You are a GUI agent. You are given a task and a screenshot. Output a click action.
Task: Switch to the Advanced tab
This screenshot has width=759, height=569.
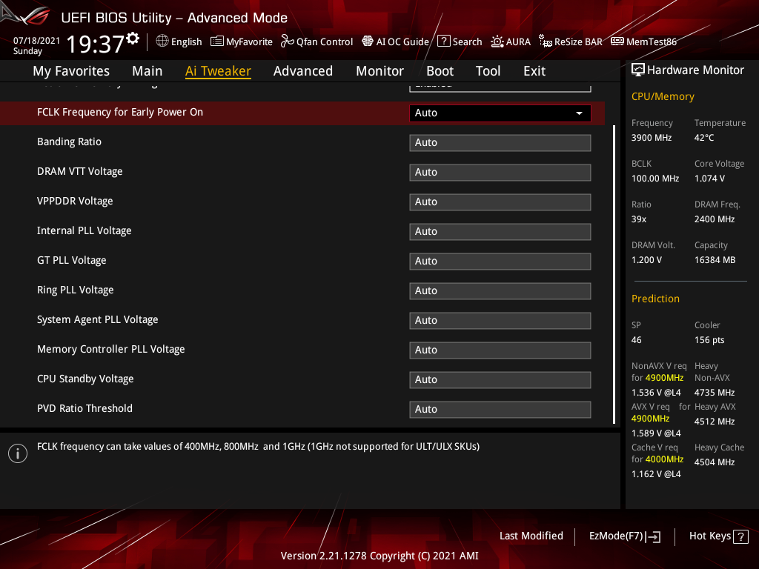pos(303,70)
